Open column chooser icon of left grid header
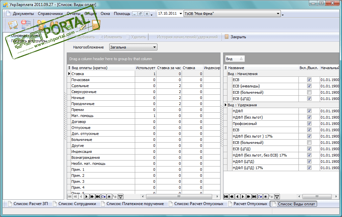 point(69,68)
